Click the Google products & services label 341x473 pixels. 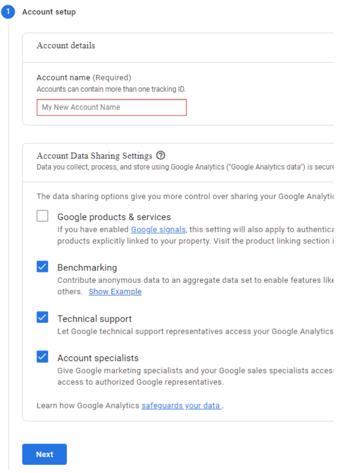(114, 217)
